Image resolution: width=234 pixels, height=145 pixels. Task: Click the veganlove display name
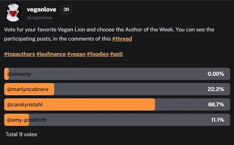click(x=42, y=10)
